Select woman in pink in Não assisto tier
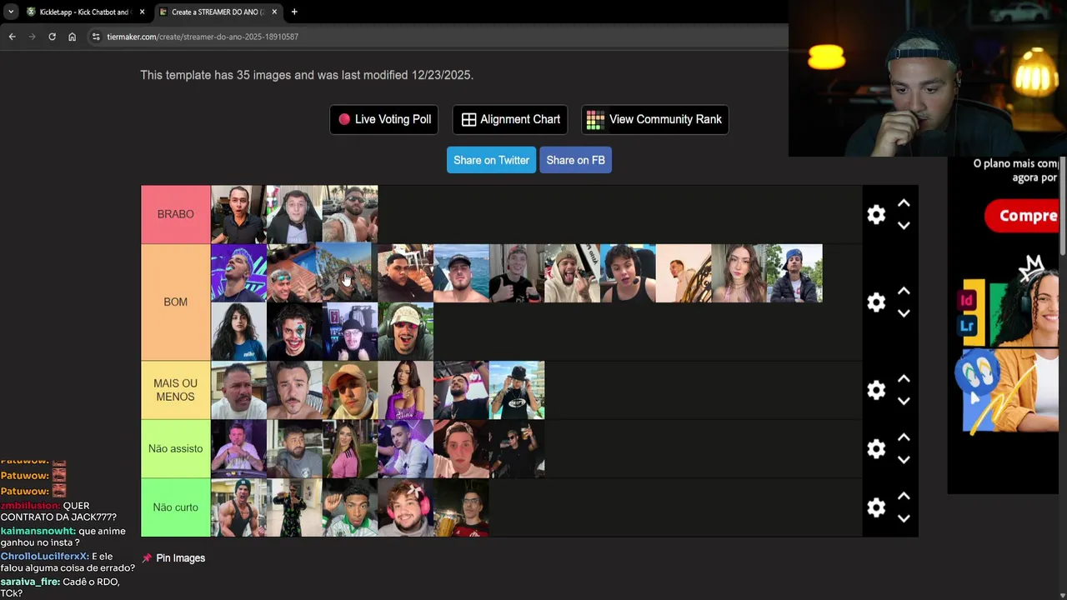1067x600 pixels. point(350,448)
